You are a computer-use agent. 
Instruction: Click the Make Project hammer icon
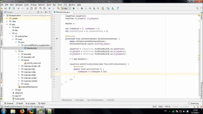(x=58, y=9)
